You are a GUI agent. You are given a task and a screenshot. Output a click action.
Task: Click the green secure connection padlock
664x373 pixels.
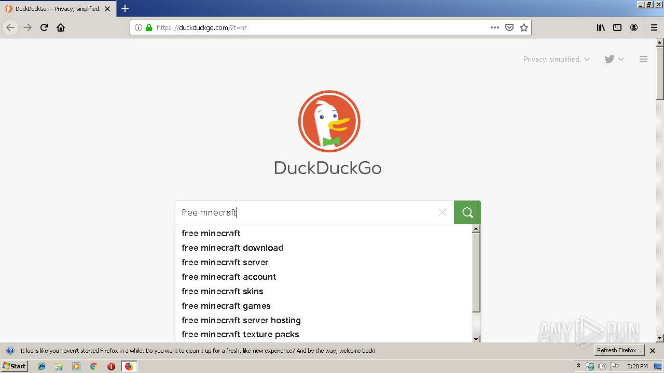[149, 27]
